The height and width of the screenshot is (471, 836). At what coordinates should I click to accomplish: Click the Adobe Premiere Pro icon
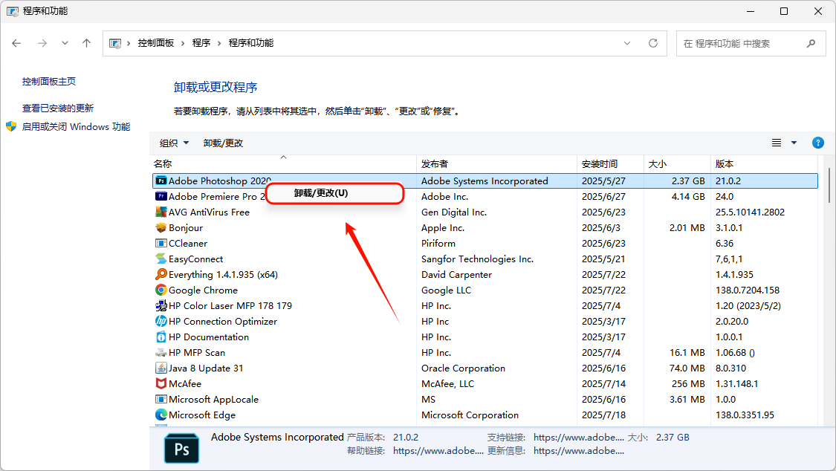(161, 197)
